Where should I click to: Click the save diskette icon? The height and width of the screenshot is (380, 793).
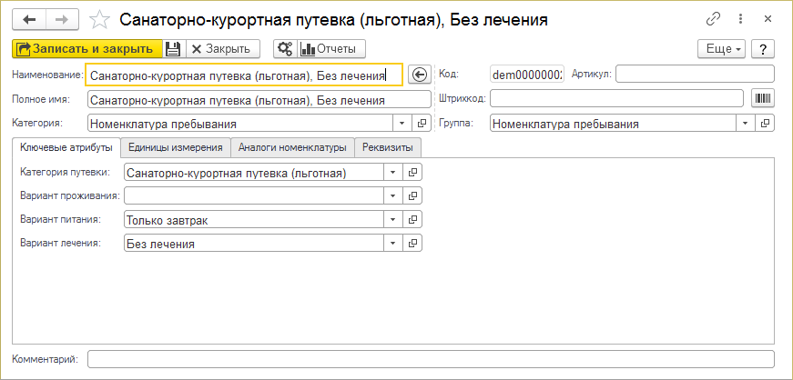click(x=173, y=49)
